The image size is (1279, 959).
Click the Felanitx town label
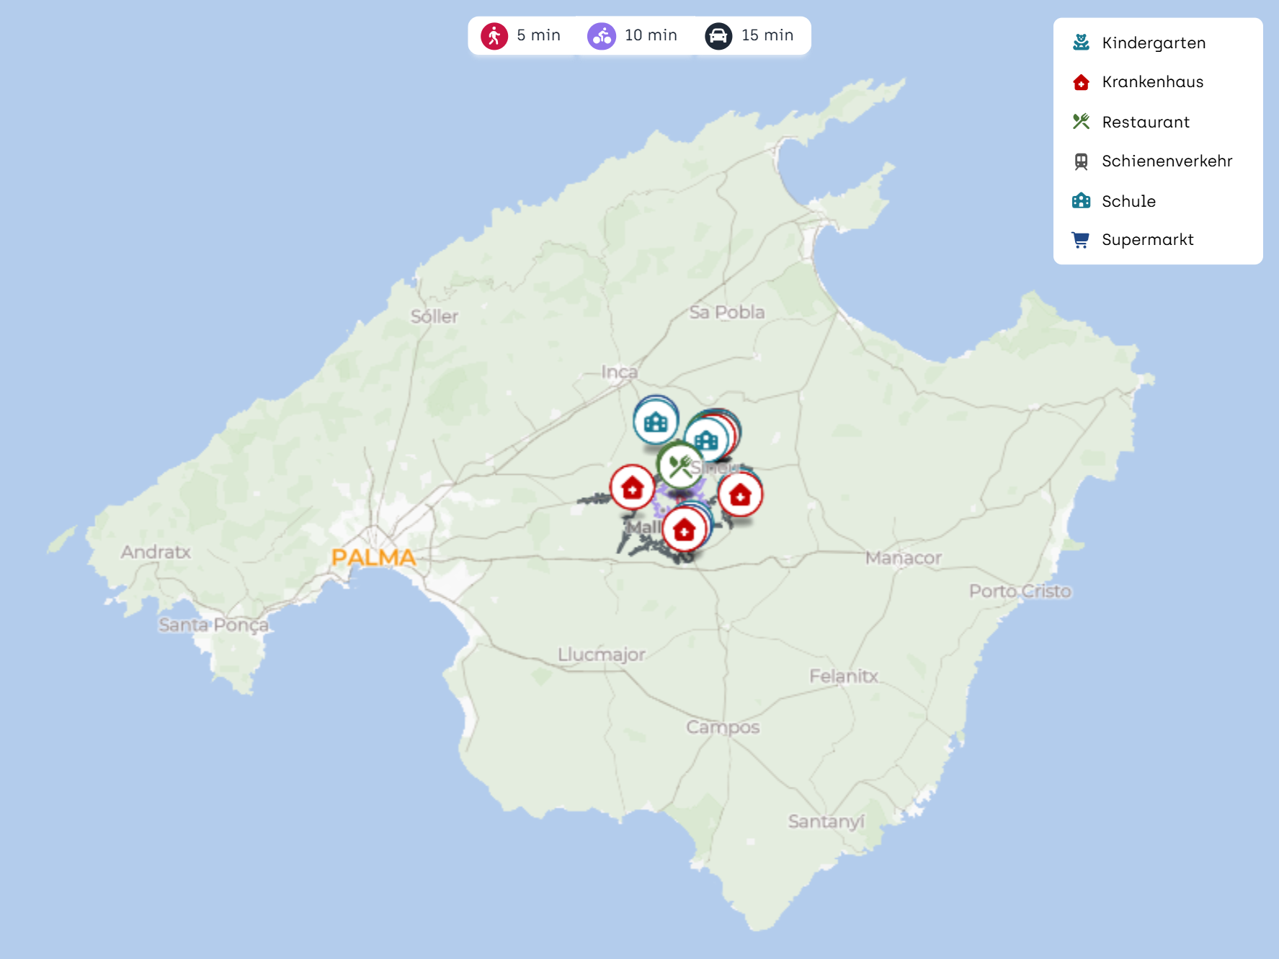843,676
